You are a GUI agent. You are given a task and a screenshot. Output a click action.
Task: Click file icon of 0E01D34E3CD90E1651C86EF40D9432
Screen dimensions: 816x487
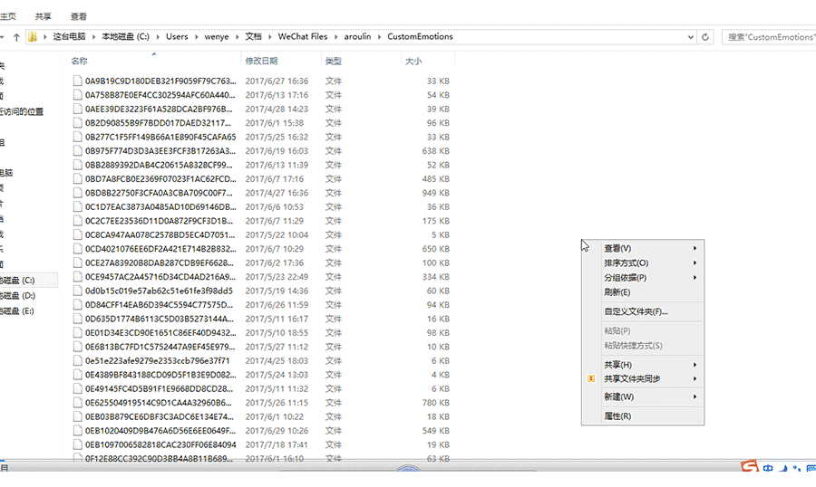[x=78, y=333]
